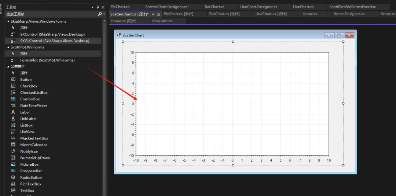Pin the toolbox panel with pushpin icon

point(98,7)
